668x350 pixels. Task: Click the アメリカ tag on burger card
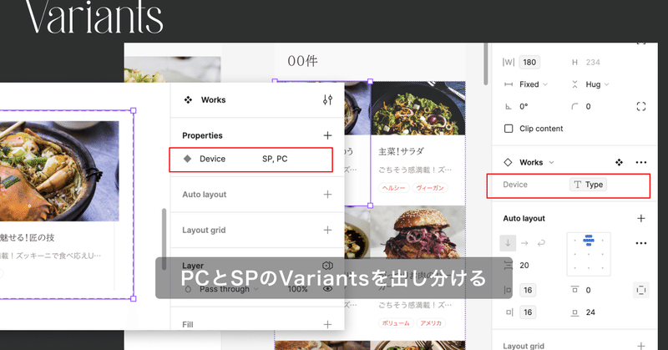pyautogui.click(x=431, y=322)
